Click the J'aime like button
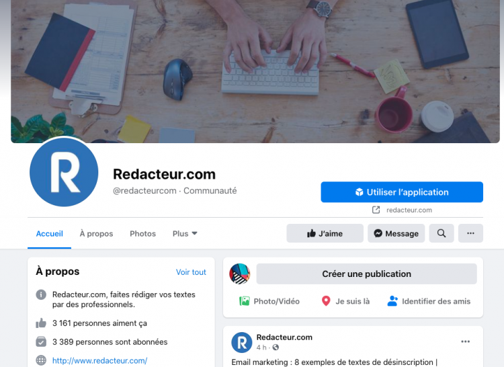This screenshot has height=367, width=504. (x=325, y=233)
